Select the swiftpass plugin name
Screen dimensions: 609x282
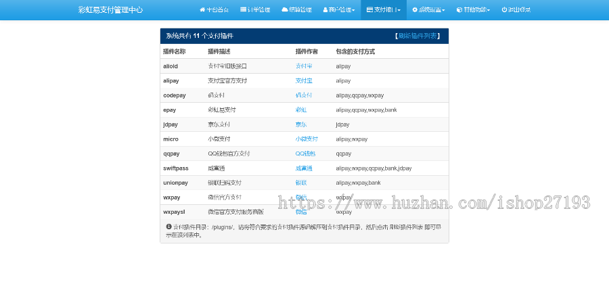tap(176, 168)
